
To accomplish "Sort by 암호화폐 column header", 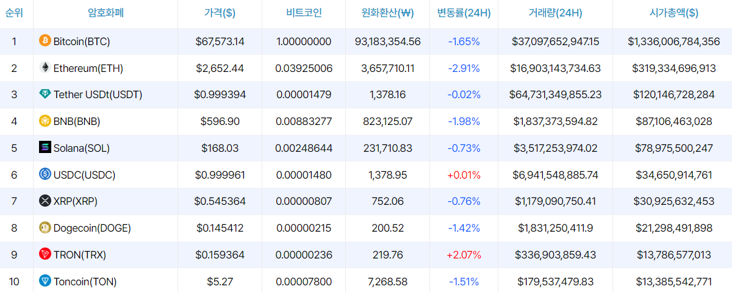I will pos(106,13).
